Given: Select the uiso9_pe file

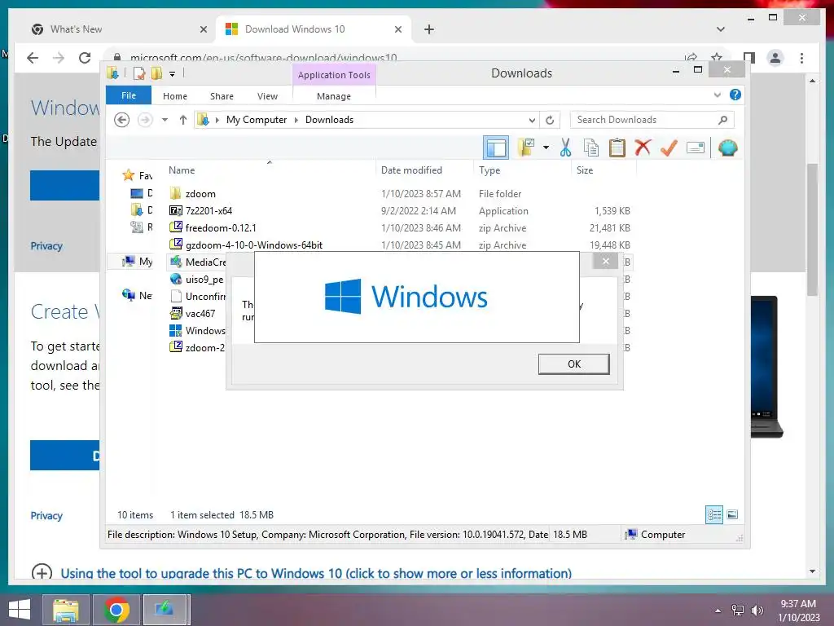Looking at the screenshot, I should click(197, 280).
